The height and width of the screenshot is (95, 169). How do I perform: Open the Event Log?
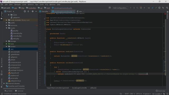click(160, 91)
